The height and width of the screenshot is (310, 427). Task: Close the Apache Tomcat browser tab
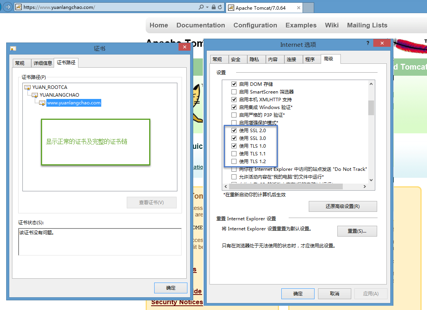[x=298, y=8]
